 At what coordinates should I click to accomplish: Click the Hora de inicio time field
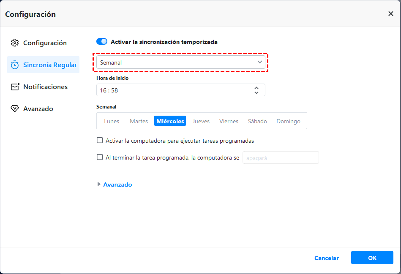pyautogui.click(x=173, y=90)
